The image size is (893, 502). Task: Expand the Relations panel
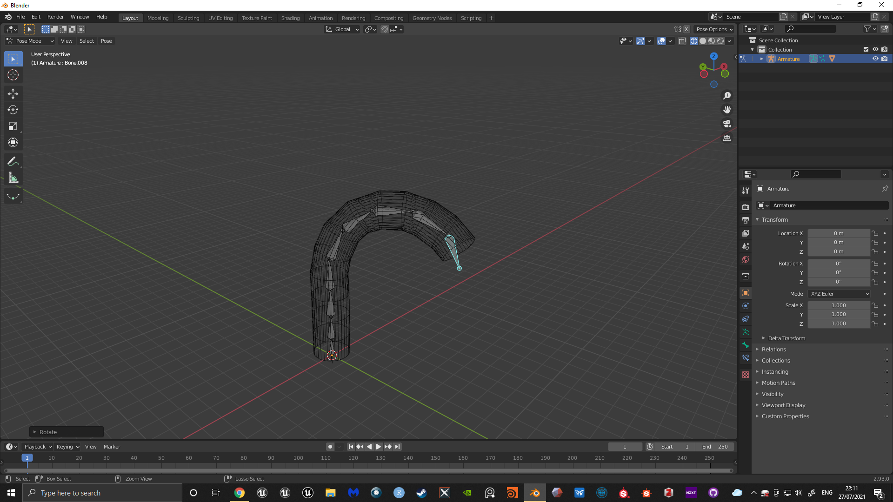(x=773, y=350)
